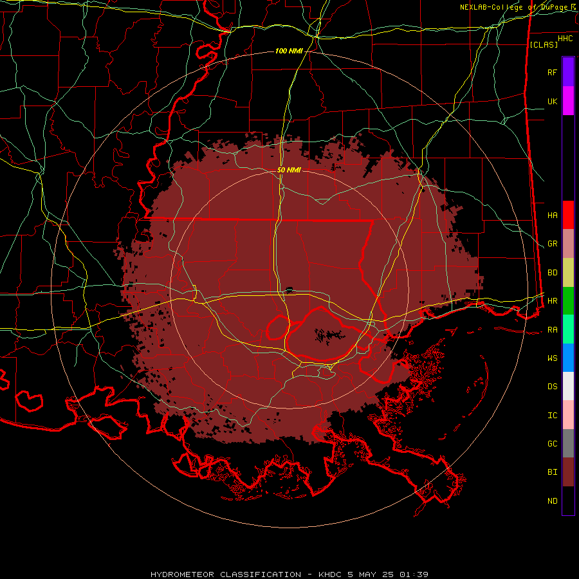Click the 'UK' legend label

click(552, 101)
